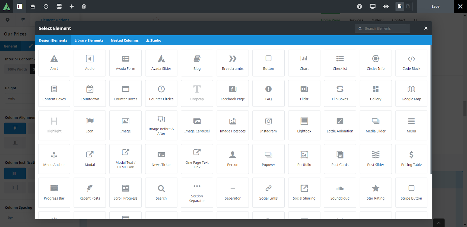467x227 pixels.
Task: Choose the Avada Form element
Action: pos(126,63)
